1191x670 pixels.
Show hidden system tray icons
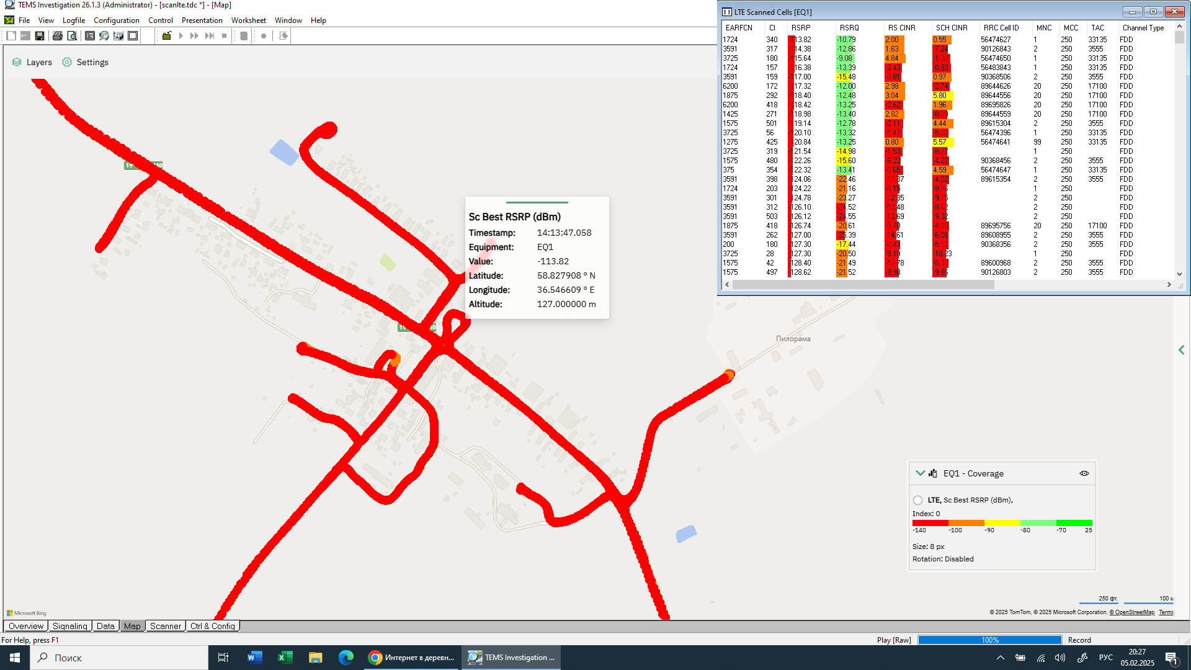1000,658
